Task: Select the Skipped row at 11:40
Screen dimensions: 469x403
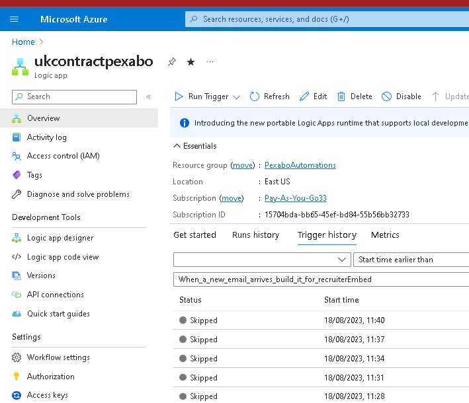Action: tap(321, 320)
